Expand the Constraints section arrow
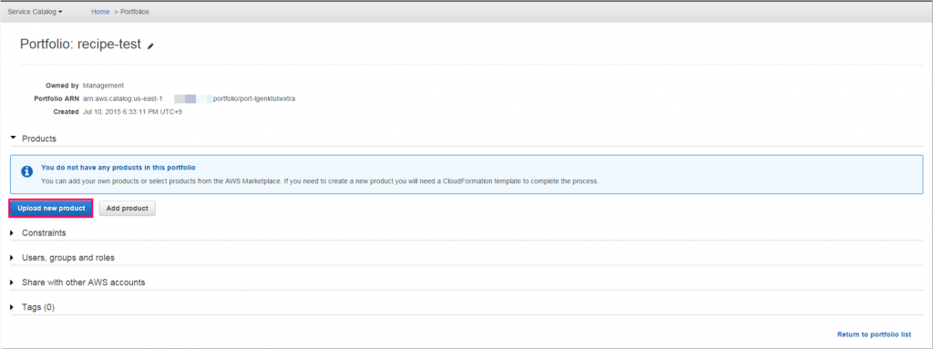This screenshot has width=933, height=349. (12, 233)
